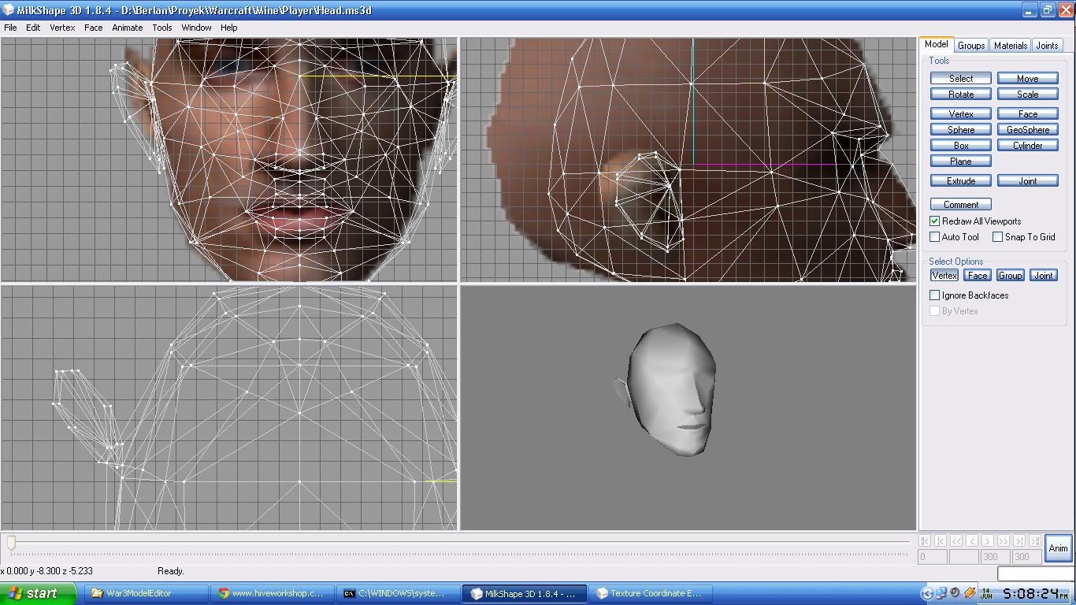Click the volume speaker tray icon

pyautogui.click(x=955, y=593)
